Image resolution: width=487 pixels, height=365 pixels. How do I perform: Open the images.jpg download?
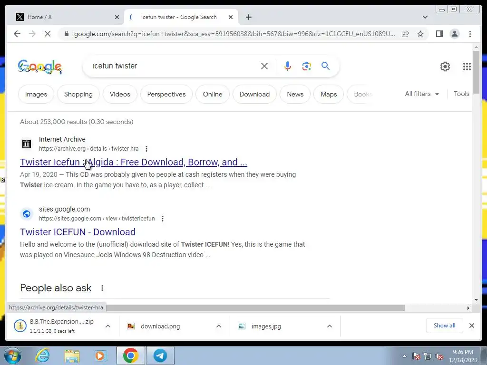[260, 326]
